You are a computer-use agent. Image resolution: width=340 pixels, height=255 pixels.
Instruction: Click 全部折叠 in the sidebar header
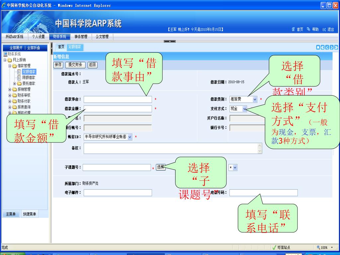coord(34,48)
